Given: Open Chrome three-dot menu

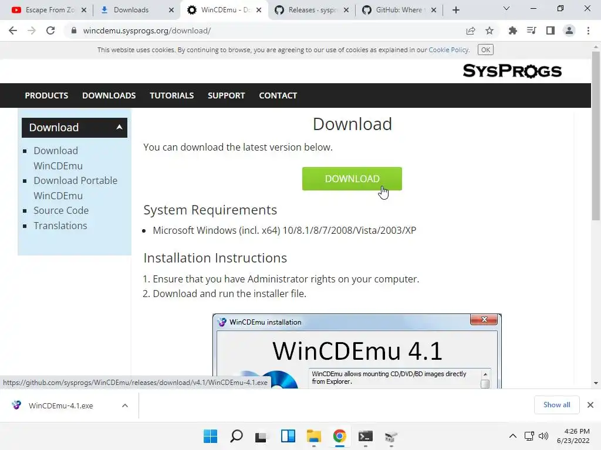Looking at the screenshot, I should coord(588,30).
